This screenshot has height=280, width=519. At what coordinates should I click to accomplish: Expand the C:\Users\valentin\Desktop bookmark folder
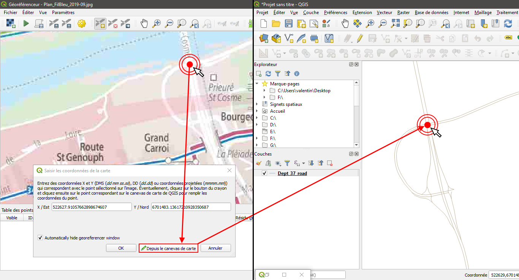(264, 91)
